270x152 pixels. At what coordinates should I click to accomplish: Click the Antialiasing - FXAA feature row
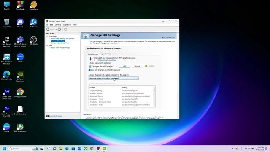pos(121,99)
